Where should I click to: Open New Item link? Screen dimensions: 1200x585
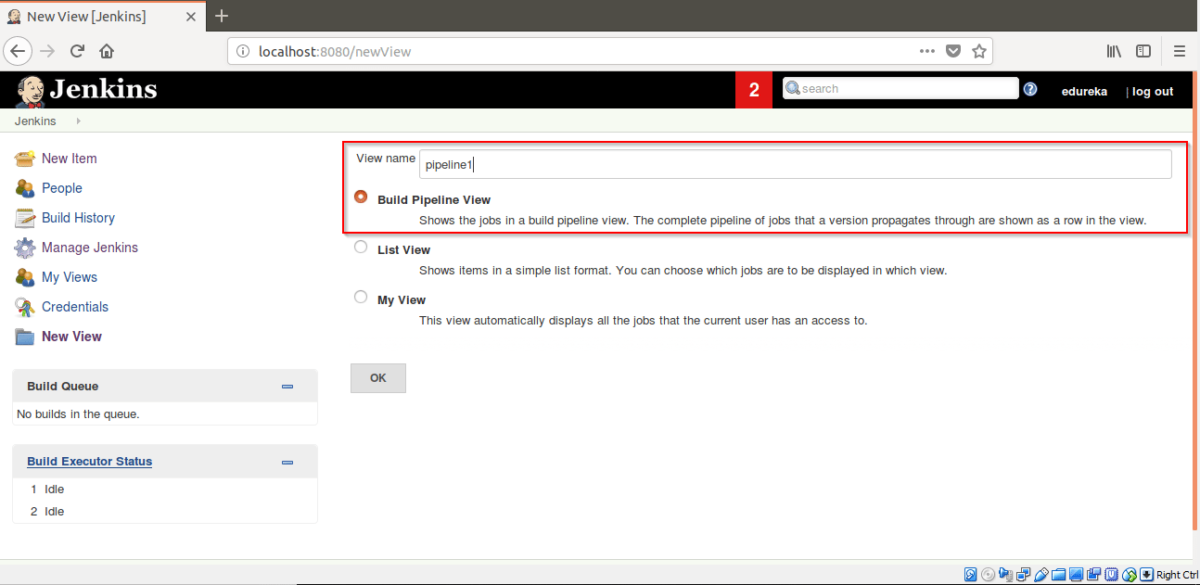tap(70, 159)
